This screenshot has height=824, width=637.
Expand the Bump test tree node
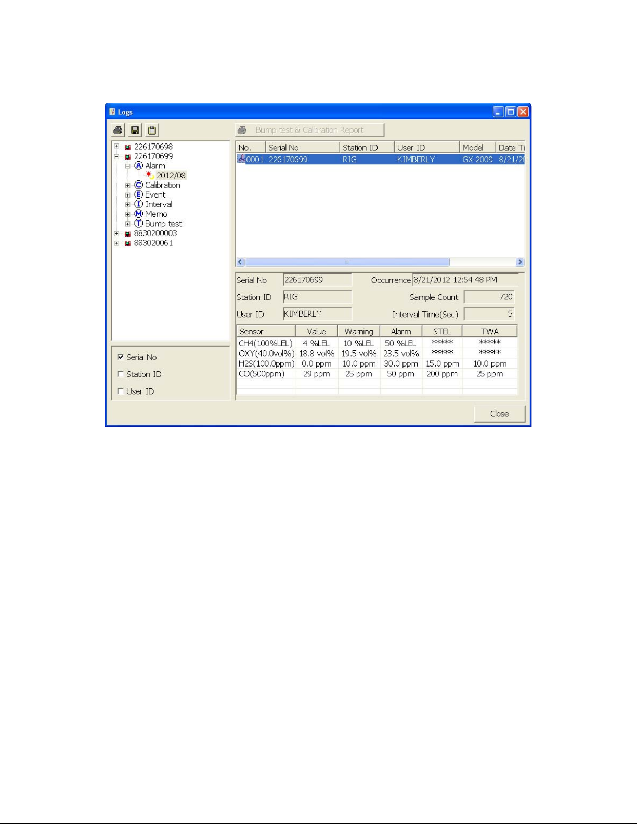click(128, 224)
